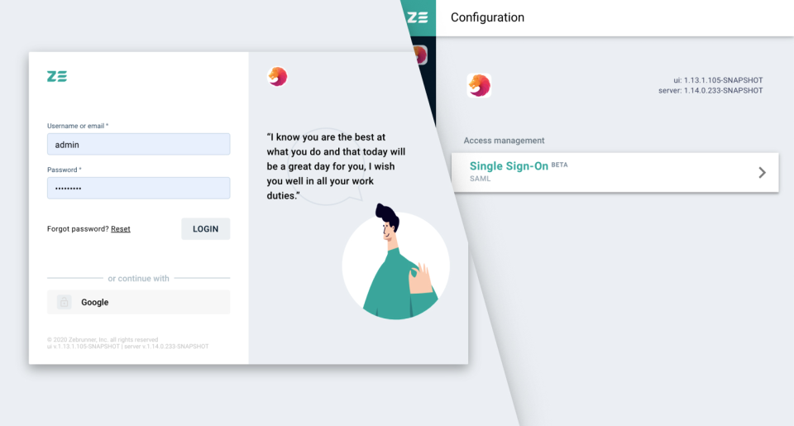The image size is (794, 426).
Task: Continue with the Google sign-in button
Action: pos(138,303)
